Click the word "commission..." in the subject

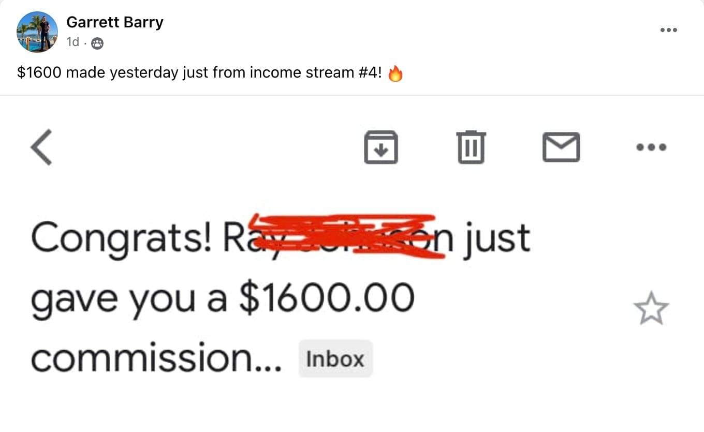coord(156,358)
